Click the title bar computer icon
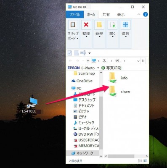 point(69,7)
